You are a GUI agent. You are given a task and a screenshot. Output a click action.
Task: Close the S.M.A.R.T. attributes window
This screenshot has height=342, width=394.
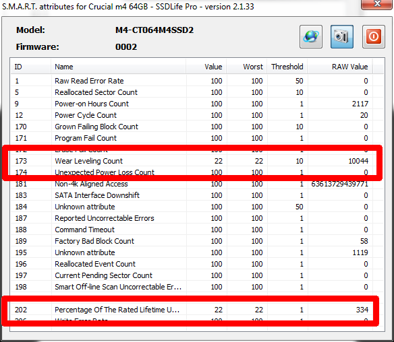(376, 4)
